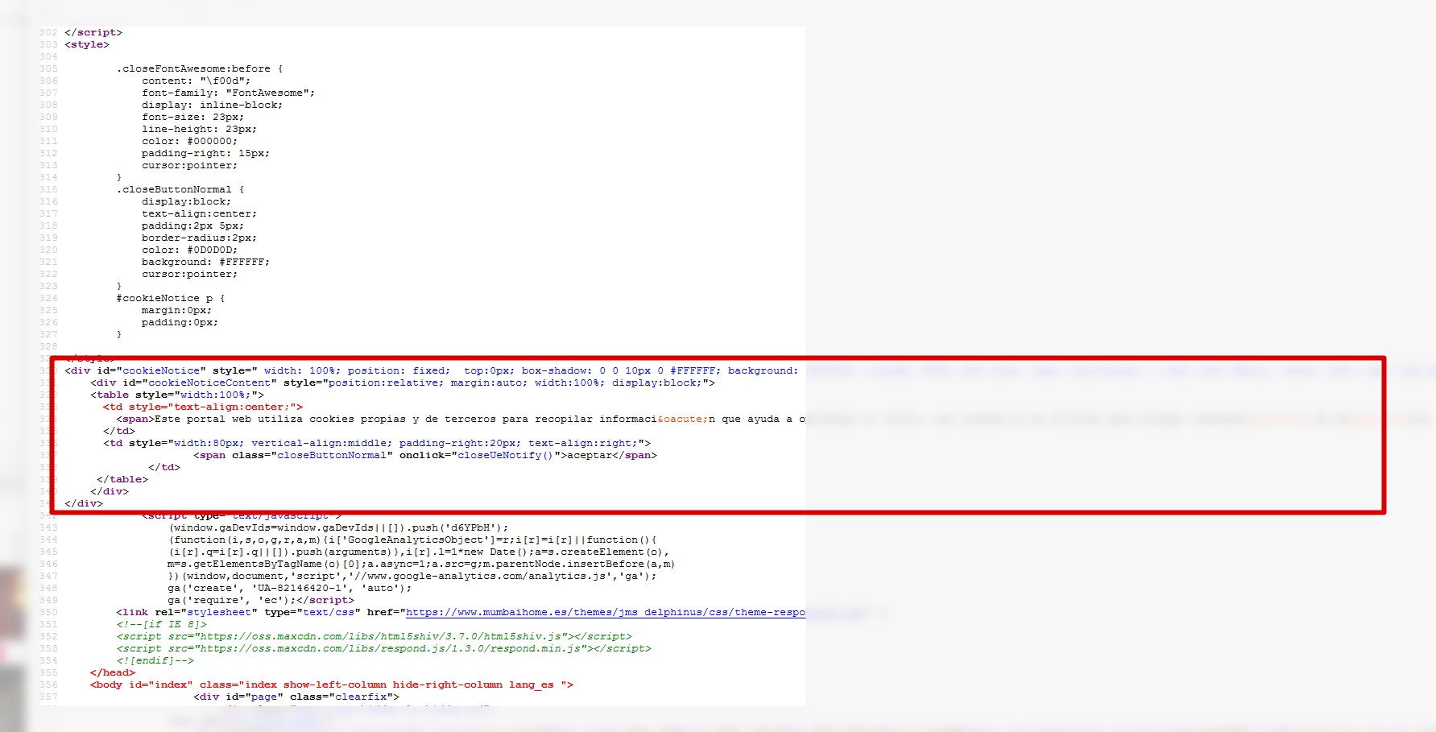Click the .closeButtonNormal selector line
Screen dimensions: 1436x732
point(180,189)
